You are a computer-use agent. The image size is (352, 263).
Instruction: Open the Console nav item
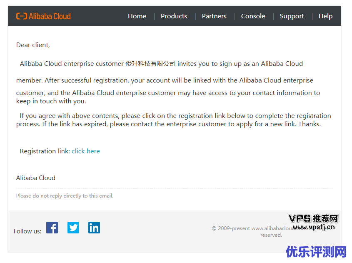[253, 16]
